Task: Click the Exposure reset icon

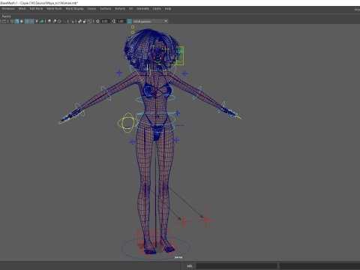Action: click(x=97, y=21)
